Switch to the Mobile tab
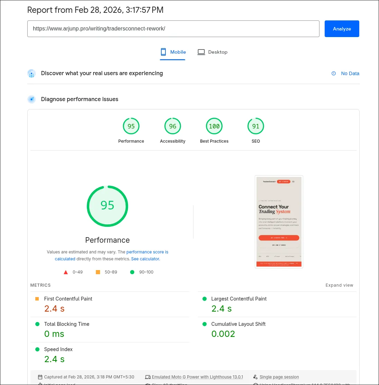Screen dimensions: 379x385 pyautogui.click(x=173, y=52)
